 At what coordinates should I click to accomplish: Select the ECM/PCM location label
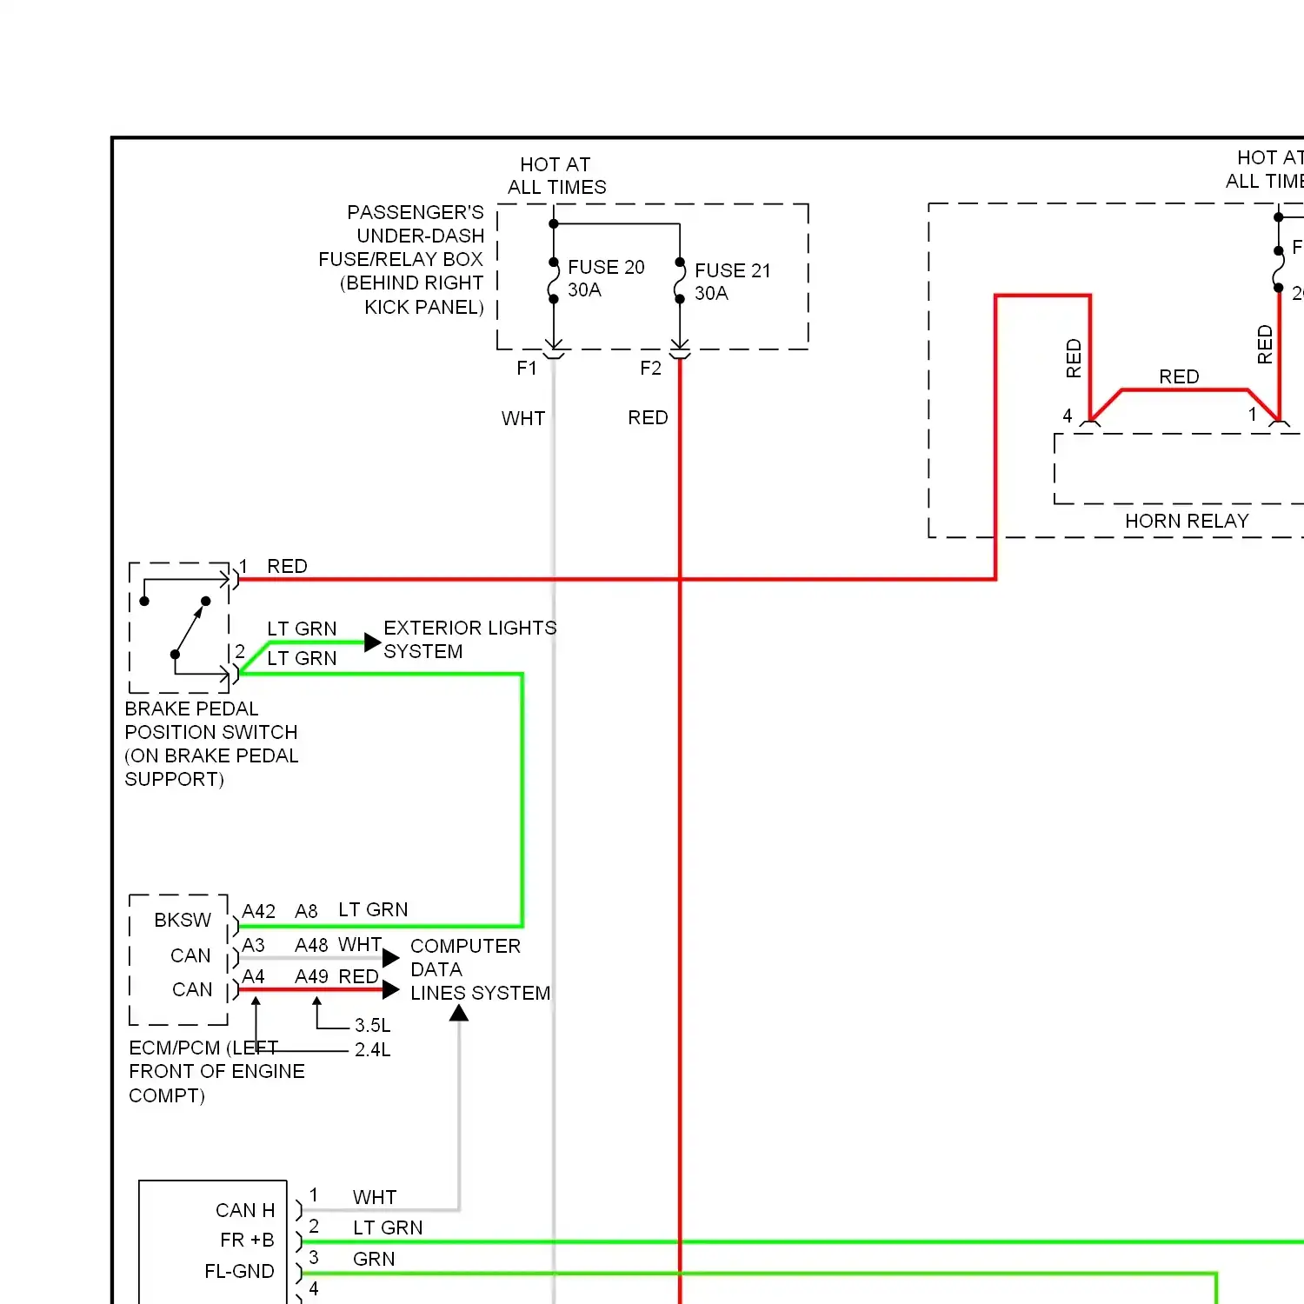[216, 1071]
